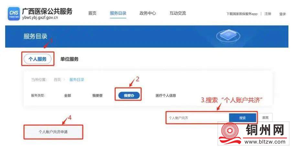Select 我要办 service type filter
This screenshot has height=147, width=291.
[129, 95]
